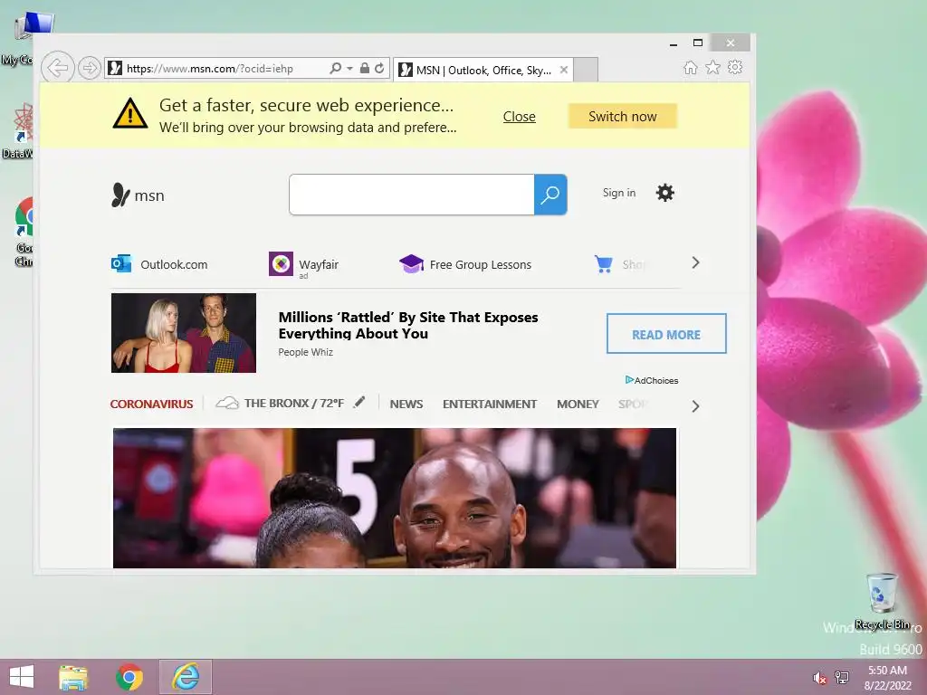The image size is (927, 695).
Task: Click the Wayfair logo icon
Action: tap(282, 263)
